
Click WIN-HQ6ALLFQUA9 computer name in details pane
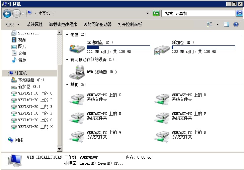45,157
